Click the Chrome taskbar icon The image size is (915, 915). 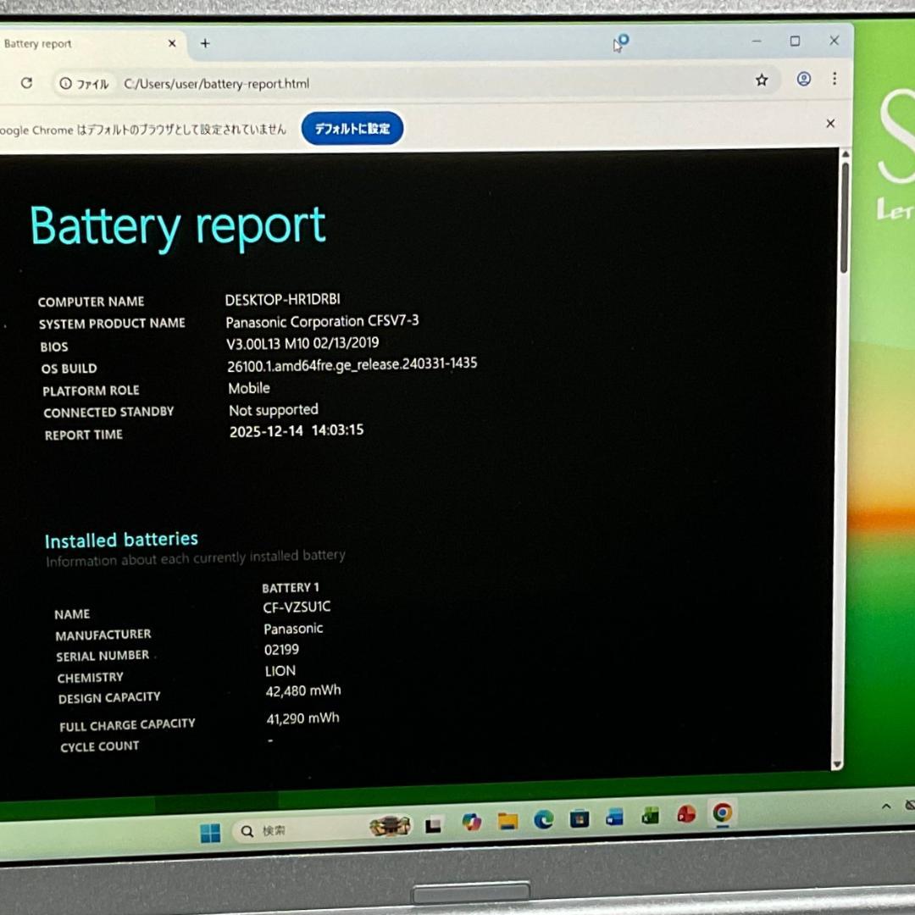click(x=722, y=815)
